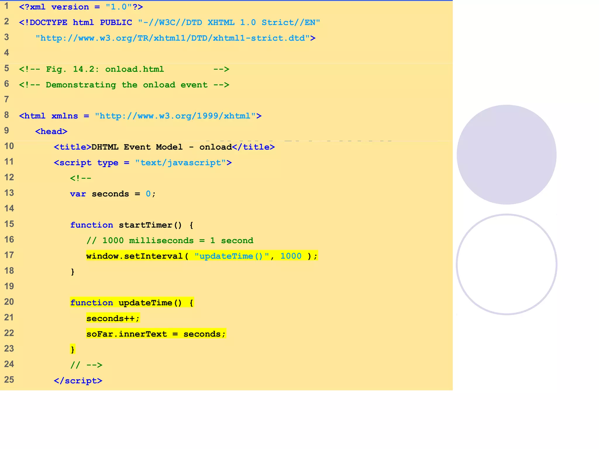The width and height of the screenshot is (599, 449).
Task: Click line number 17 in the margin
Action: pyautogui.click(x=9, y=255)
